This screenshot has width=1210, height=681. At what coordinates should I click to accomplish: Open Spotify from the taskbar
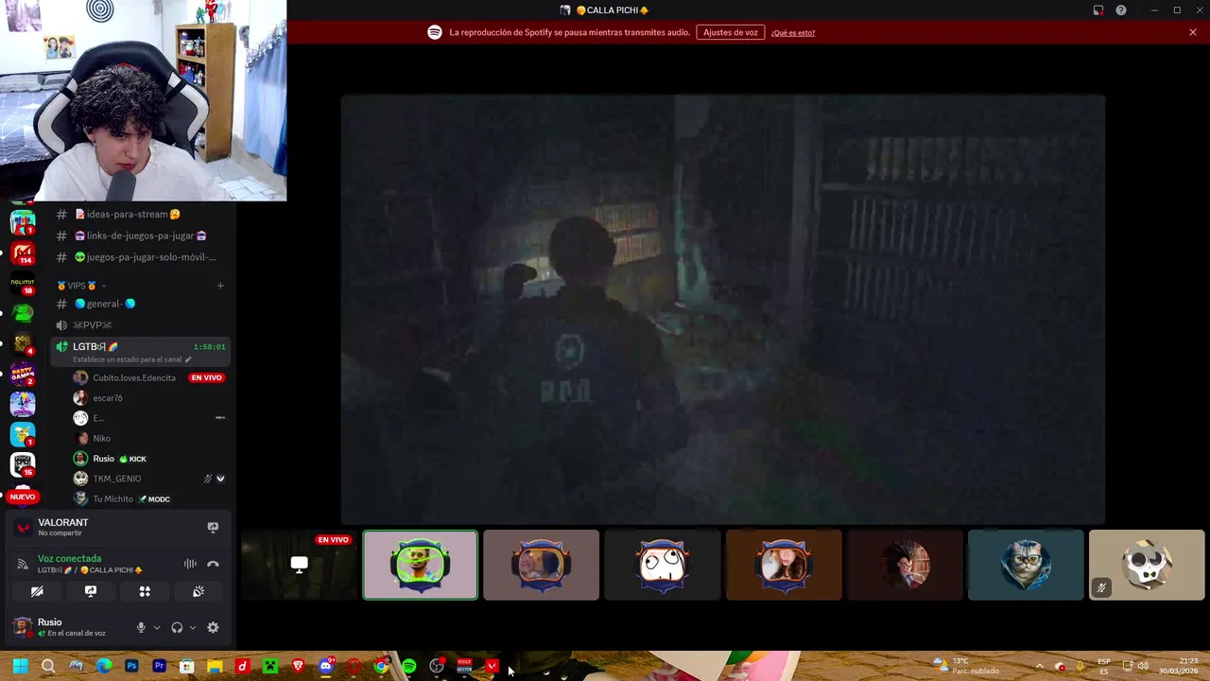point(408,666)
